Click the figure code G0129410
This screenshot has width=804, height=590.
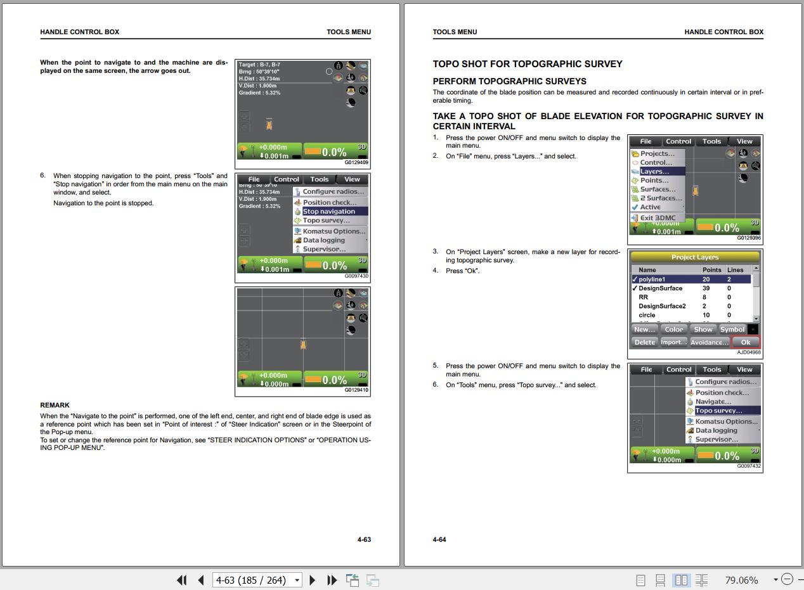tap(356, 390)
